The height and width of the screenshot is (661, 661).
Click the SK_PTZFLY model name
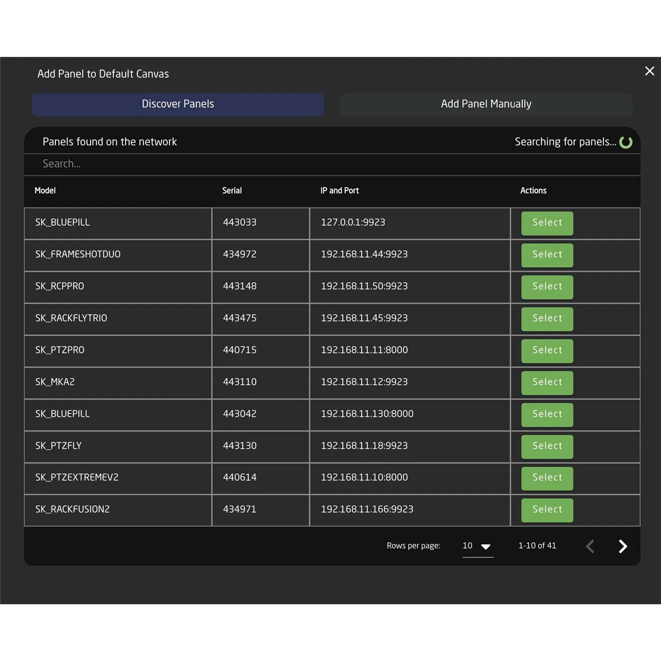point(58,446)
